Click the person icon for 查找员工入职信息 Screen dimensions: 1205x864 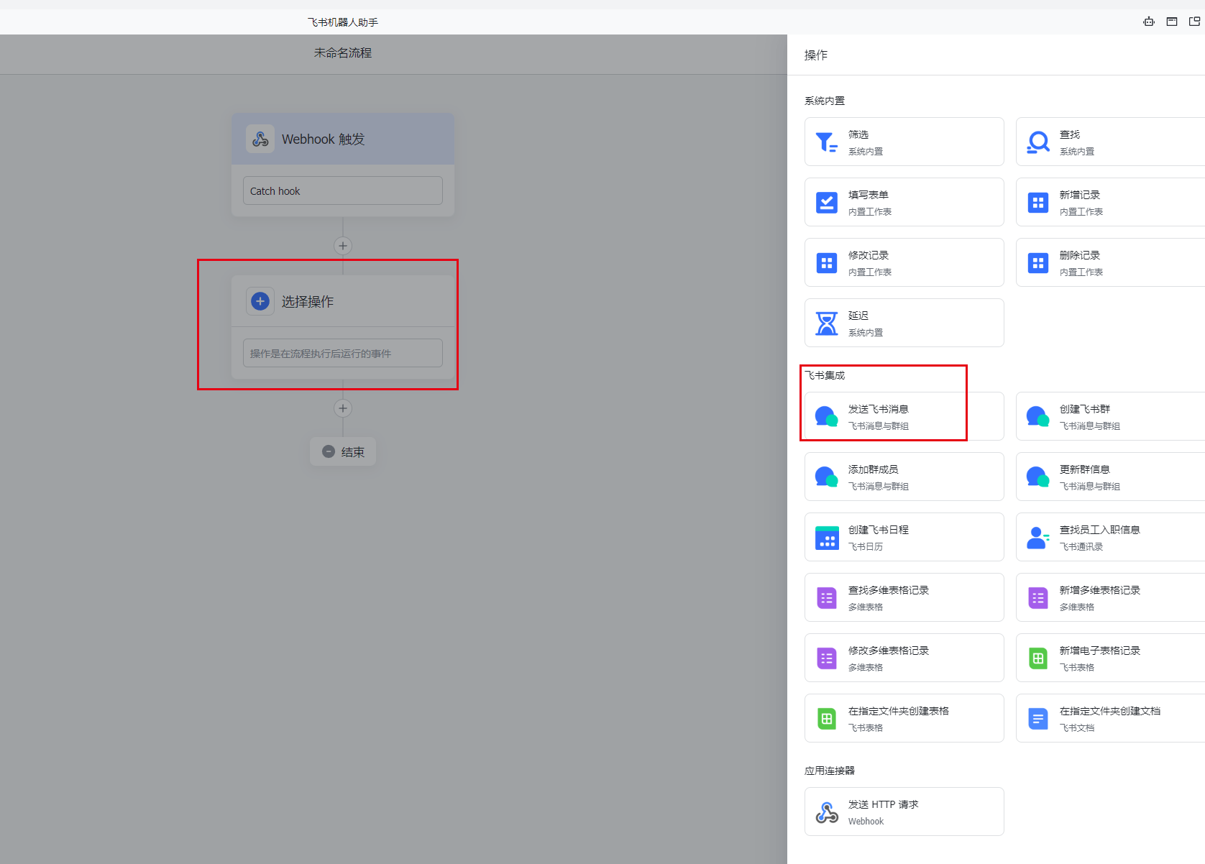[1037, 538]
